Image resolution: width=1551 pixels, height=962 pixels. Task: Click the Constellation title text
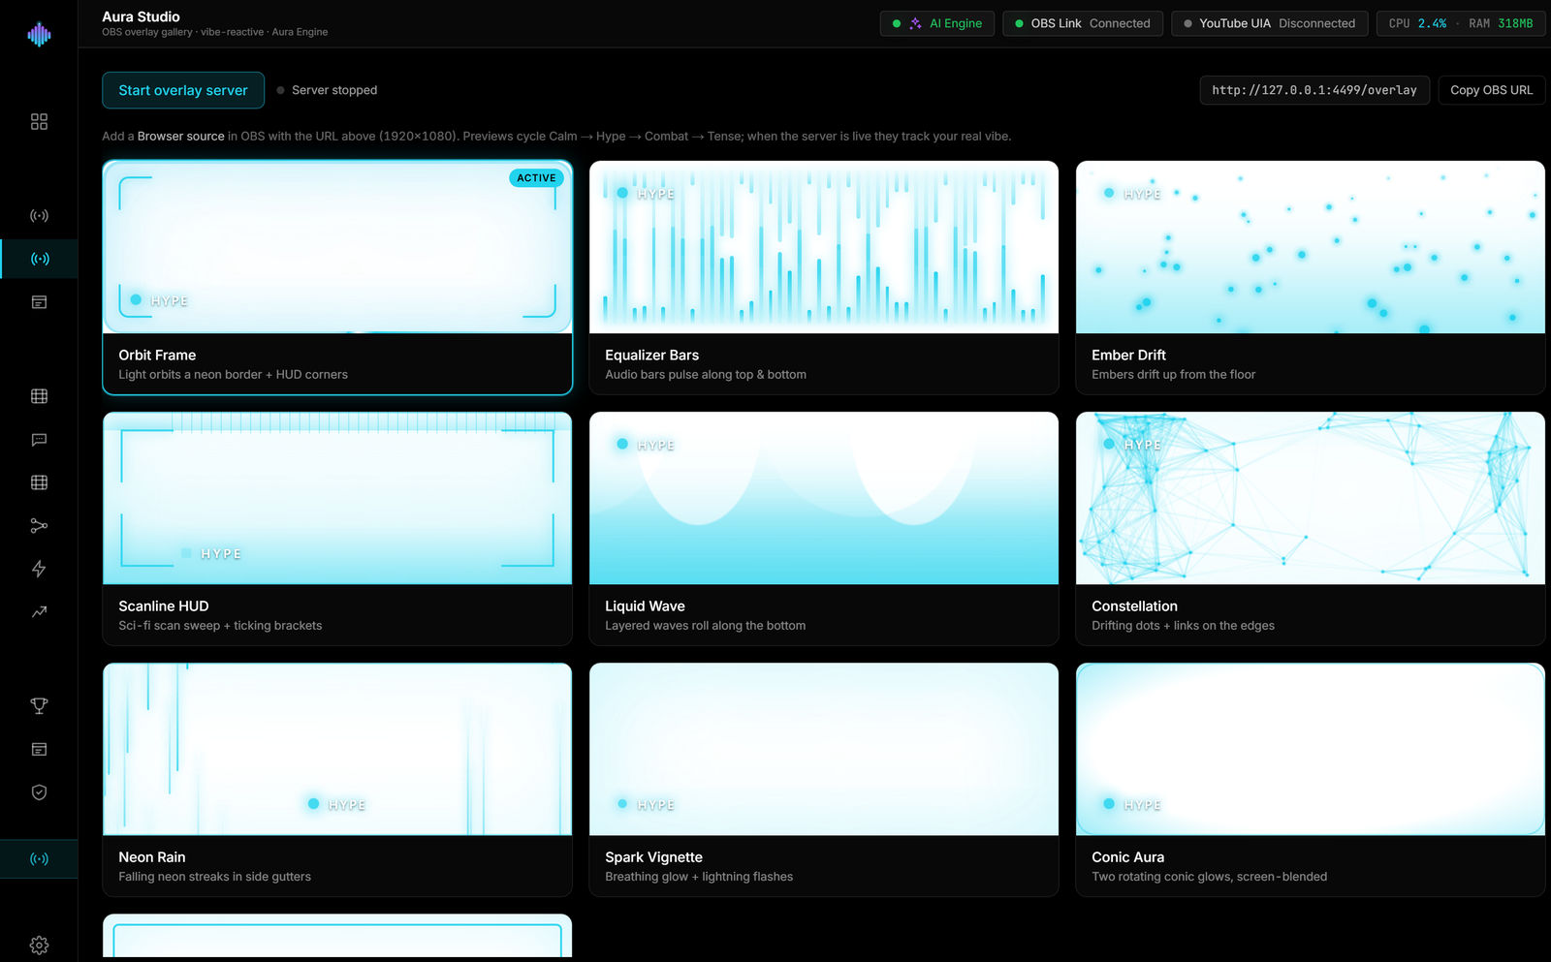point(1134,606)
